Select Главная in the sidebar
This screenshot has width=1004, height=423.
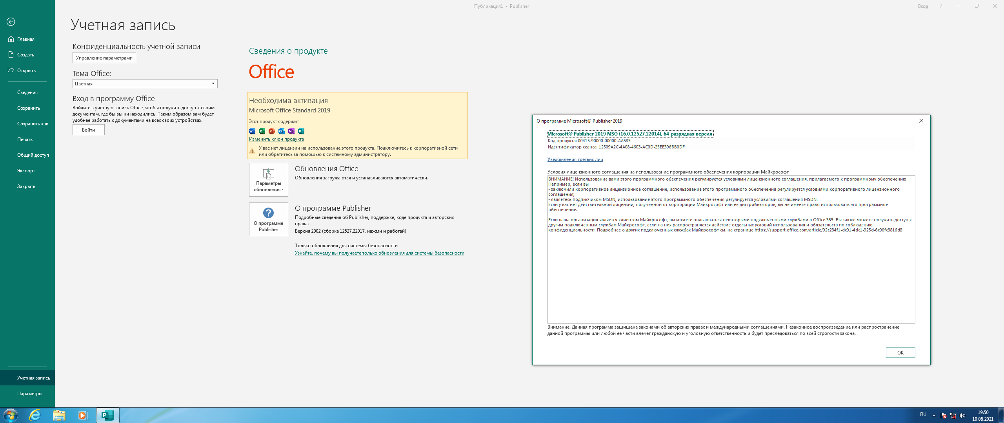pos(26,39)
